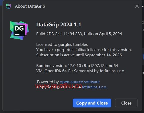Click the Copyright © 2015–2024 text
Viewport: 144px width, 113px height.
point(59,87)
